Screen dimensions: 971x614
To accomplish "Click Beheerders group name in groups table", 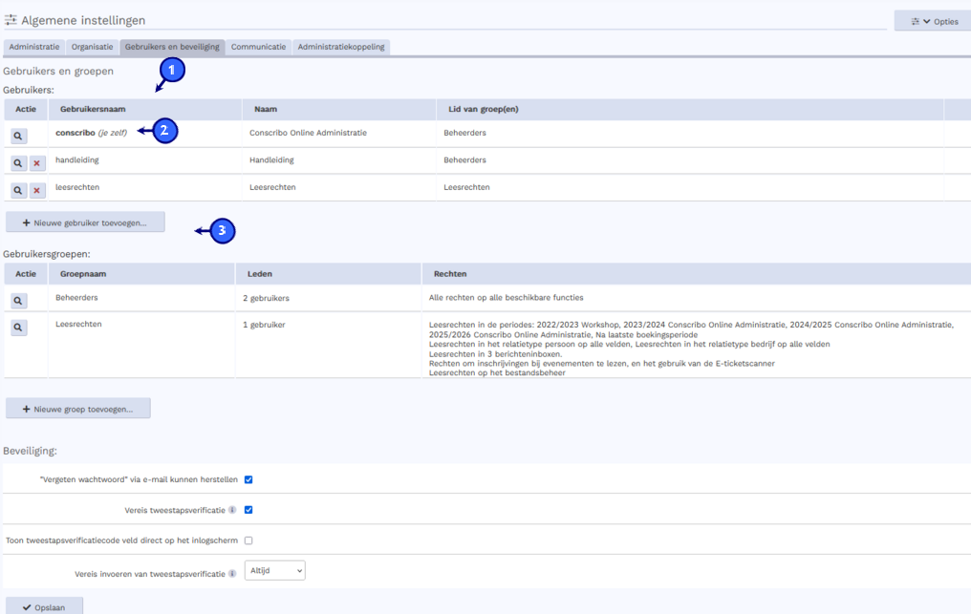I will click(x=76, y=298).
